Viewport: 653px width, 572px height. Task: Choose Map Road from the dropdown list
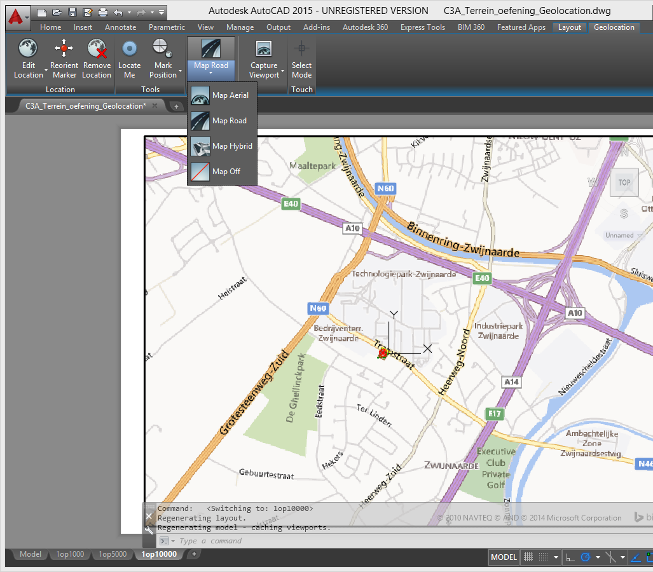point(222,121)
